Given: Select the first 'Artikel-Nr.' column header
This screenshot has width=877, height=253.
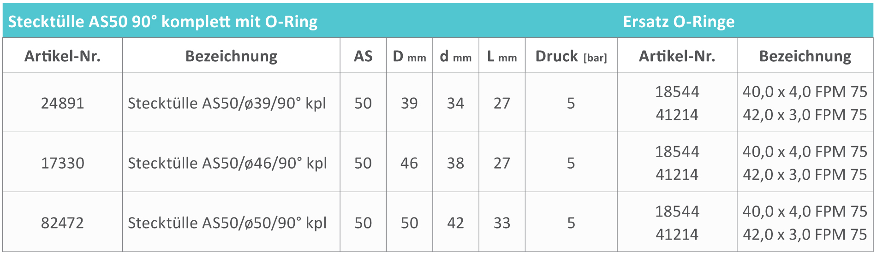Looking at the screenshot, I should 62,56.
